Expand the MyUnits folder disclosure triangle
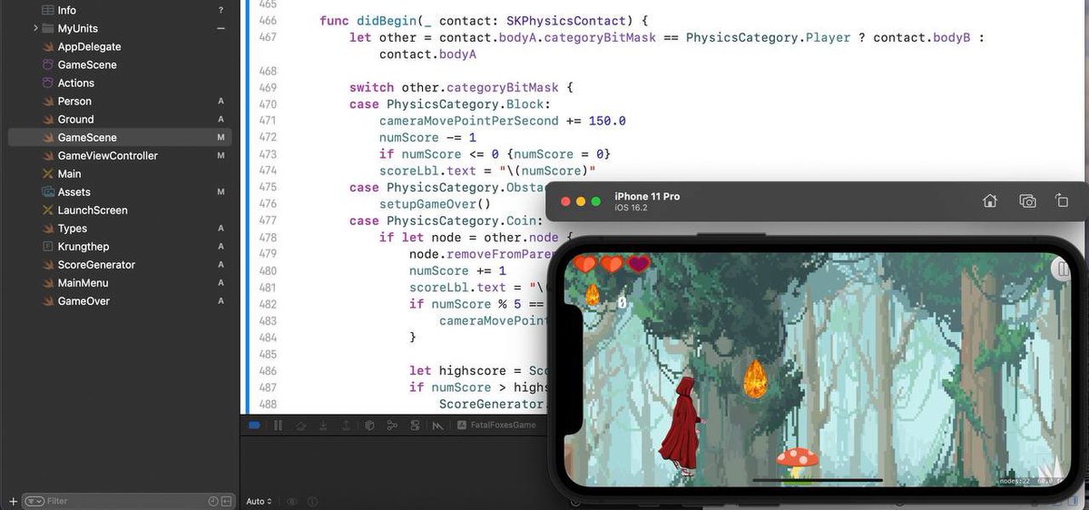The image size is (1089, 510). click(x=35, y=28)
